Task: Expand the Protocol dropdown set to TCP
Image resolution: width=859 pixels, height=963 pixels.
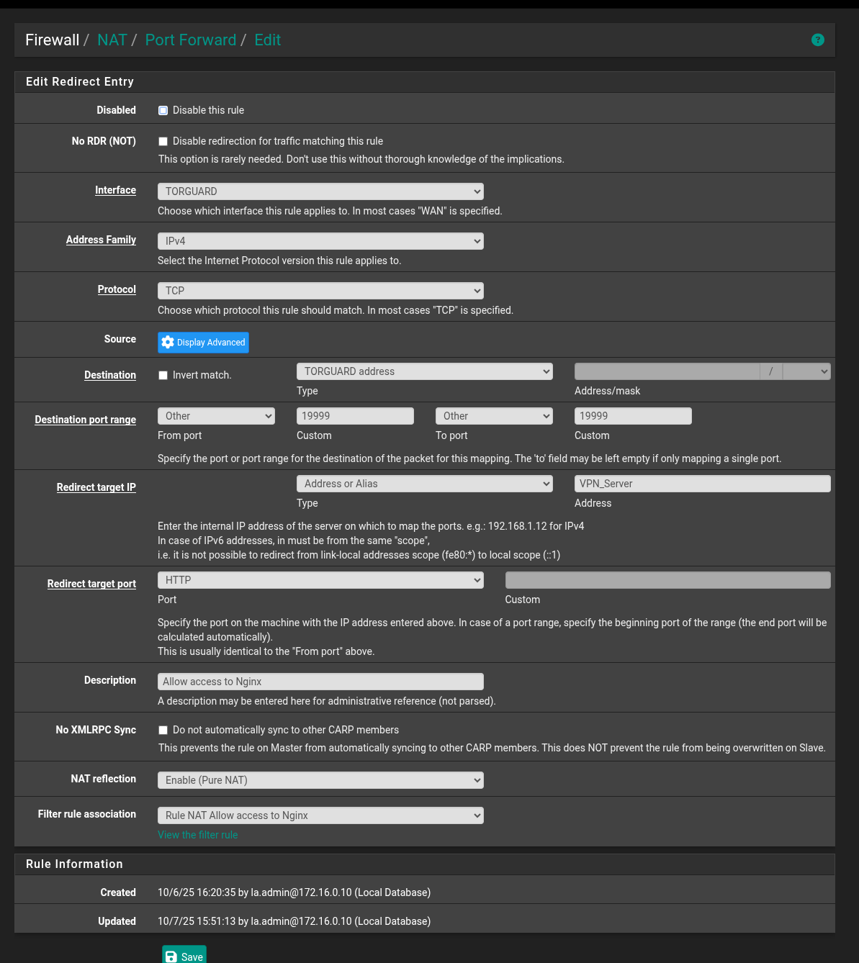Action: (320, 291)
